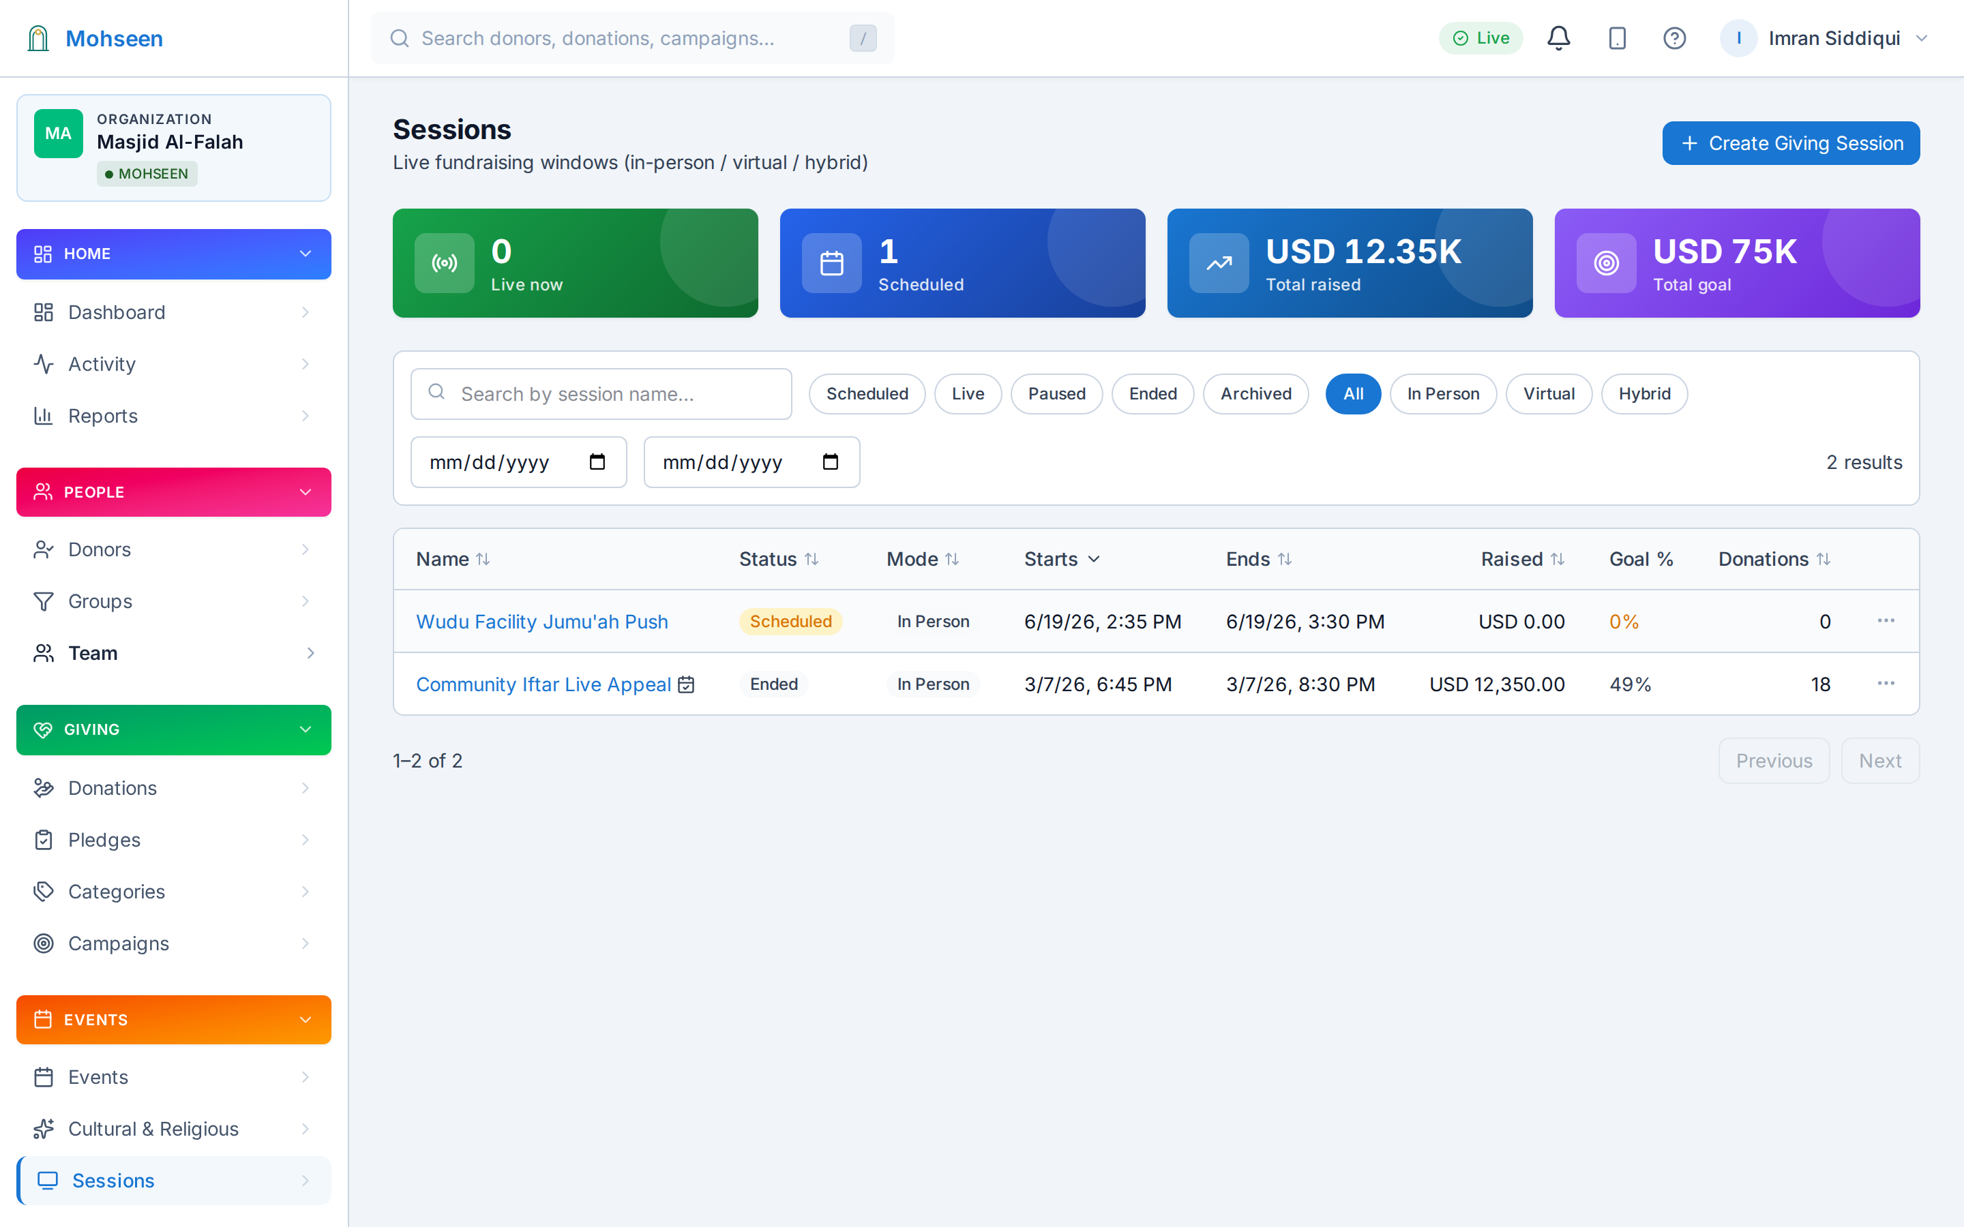
Task: Sort table by Name column
Action: tap(453, 559)
